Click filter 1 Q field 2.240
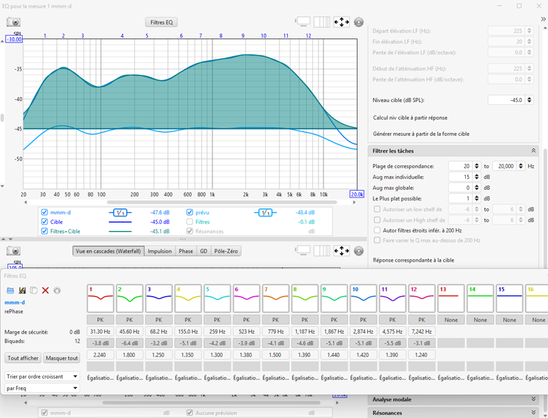The height and width of the screenshot is (418, 548). tap(100, 355)
